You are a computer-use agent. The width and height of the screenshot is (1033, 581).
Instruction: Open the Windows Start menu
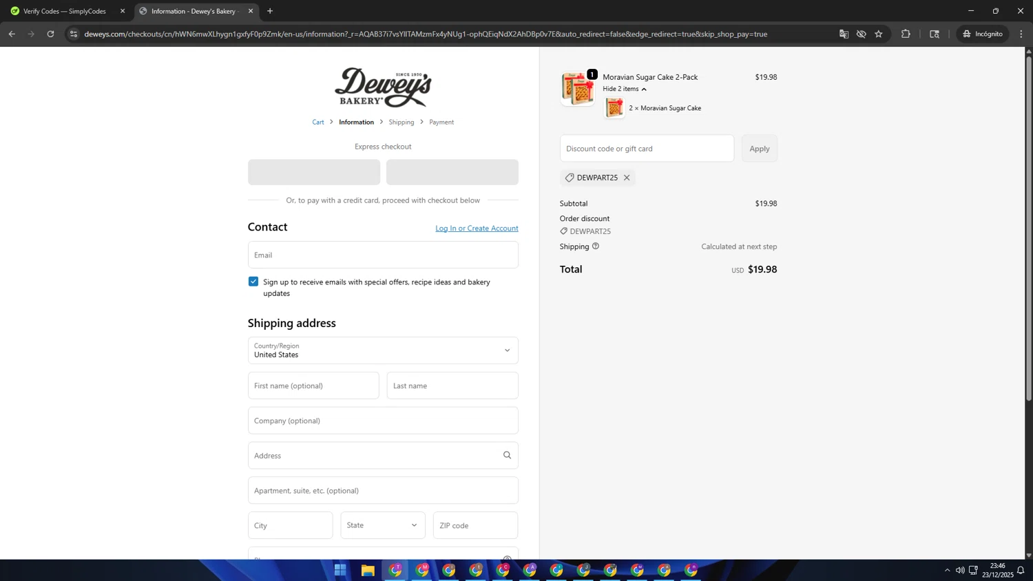pyautogui.click(x=340, y=570)
